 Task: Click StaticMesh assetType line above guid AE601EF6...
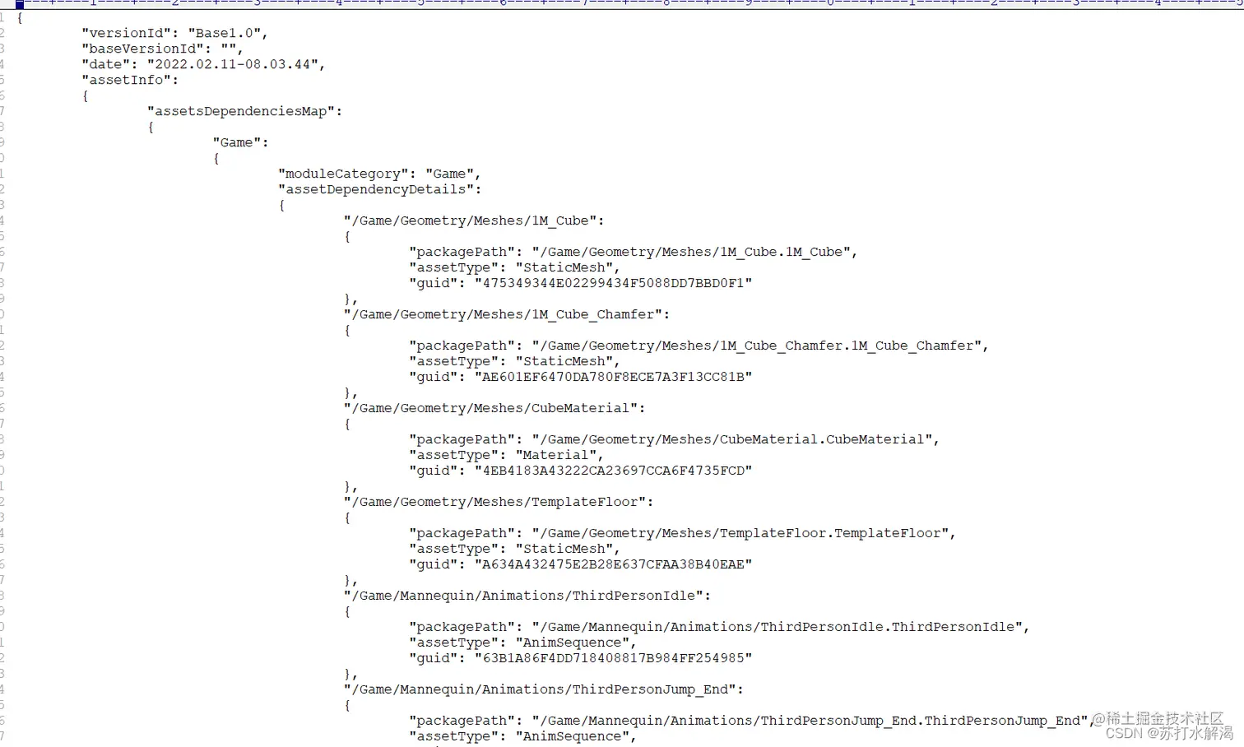[514, 362]
